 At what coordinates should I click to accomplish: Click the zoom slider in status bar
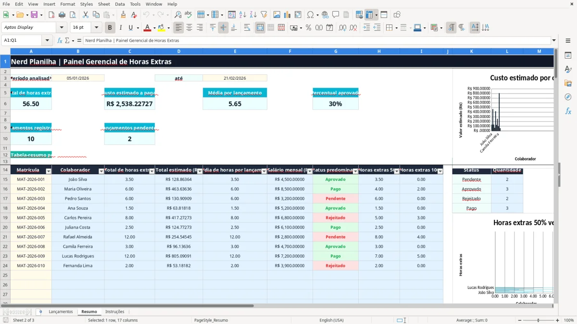(538, 320)
